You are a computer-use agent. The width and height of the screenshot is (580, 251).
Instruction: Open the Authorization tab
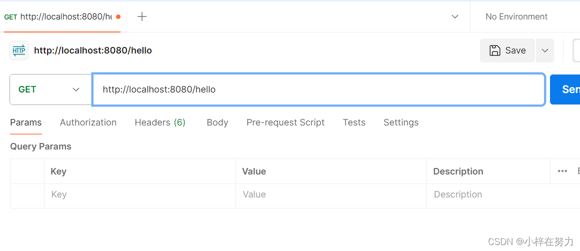(88, 122)
